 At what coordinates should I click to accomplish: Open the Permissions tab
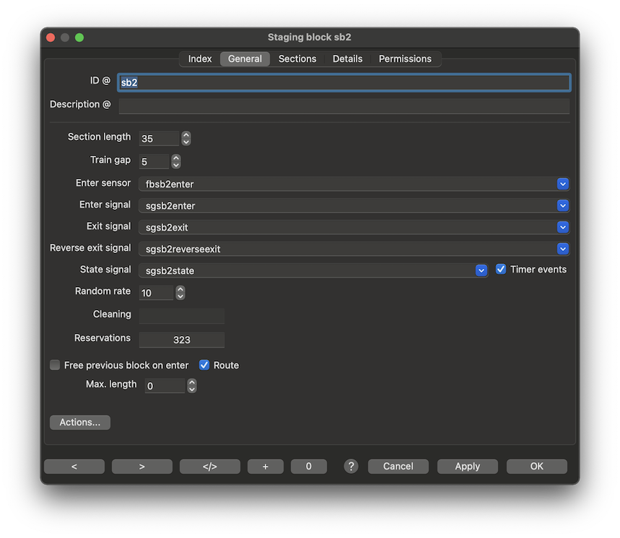[405, 59]
